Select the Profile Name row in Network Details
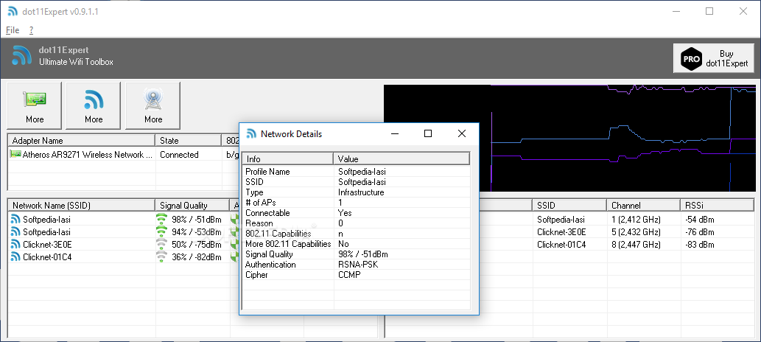The width and height of the screenshot is (761, 342). coord(357,172)
